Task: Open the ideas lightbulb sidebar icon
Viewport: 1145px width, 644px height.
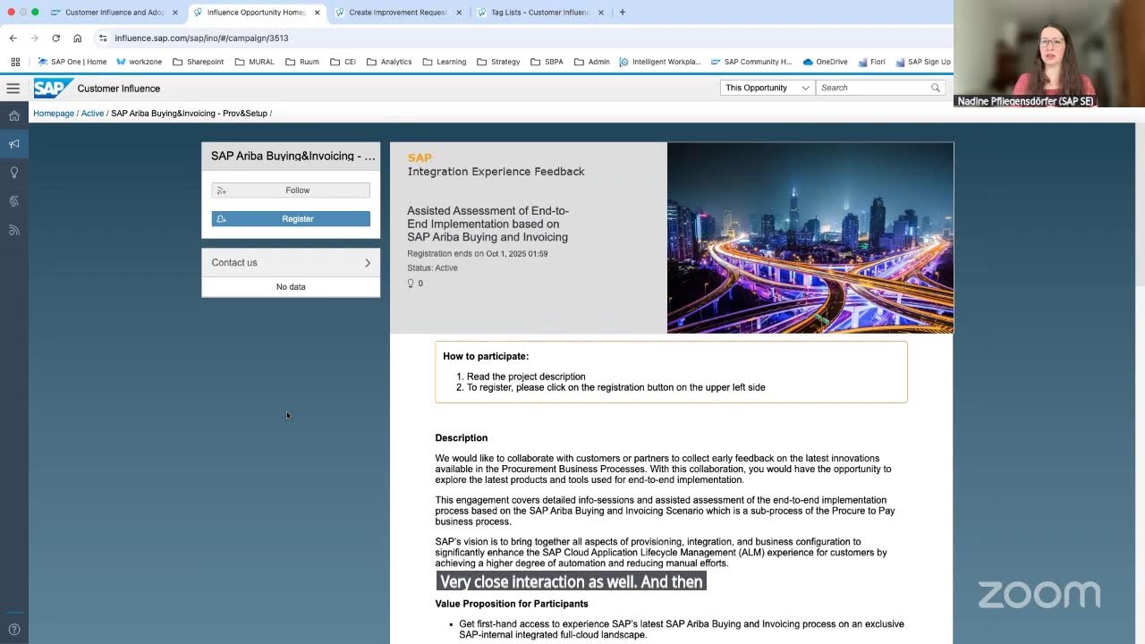Action: [14, 173]
